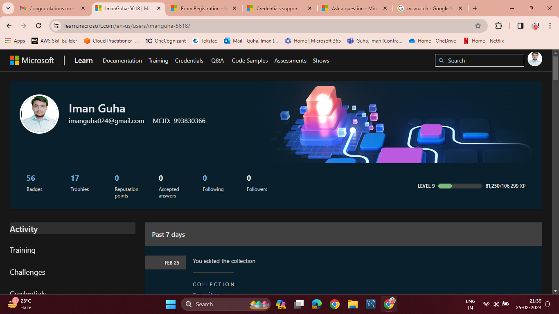Open Cloud Practitioner bookmark
This screenshot has width=559, height=314.
(x=111, y=41)
